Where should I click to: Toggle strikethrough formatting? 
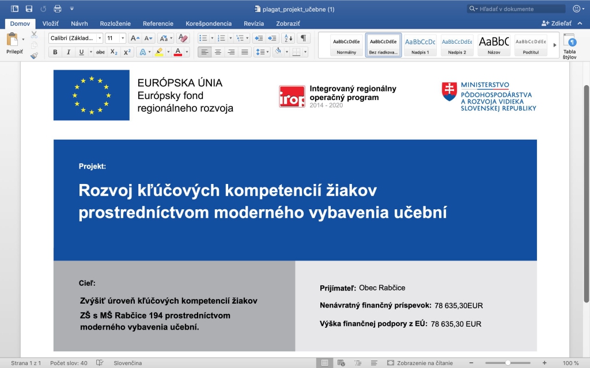coord(100,52)
